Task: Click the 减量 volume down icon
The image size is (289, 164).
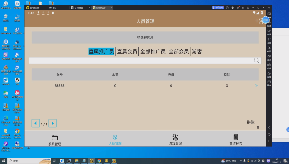Action: (269, 31)
